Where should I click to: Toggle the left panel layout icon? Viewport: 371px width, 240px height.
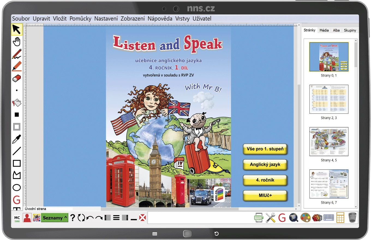point(107,218)
